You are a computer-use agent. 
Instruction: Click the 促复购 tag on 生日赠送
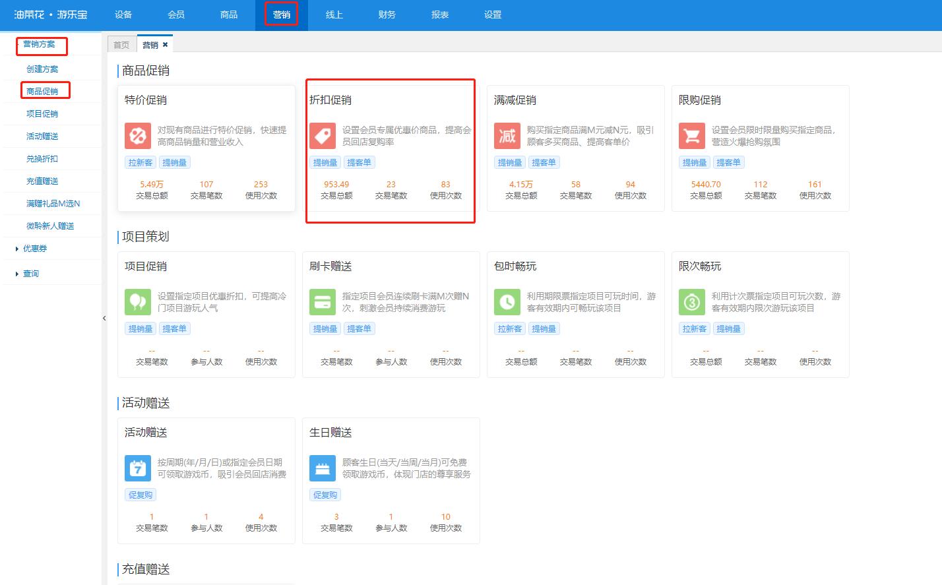coord(325,495)
